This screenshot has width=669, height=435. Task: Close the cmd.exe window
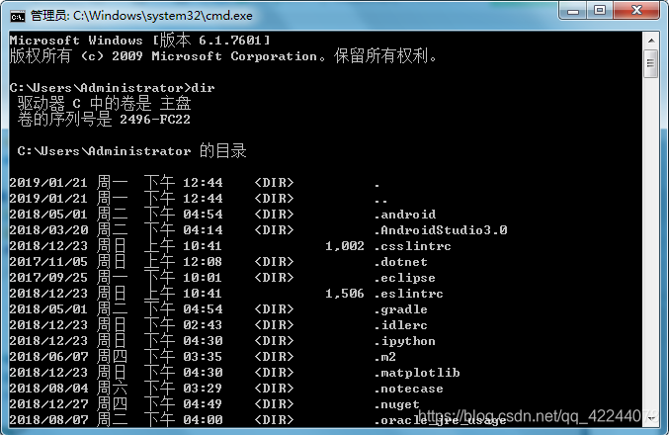(637, 10)
